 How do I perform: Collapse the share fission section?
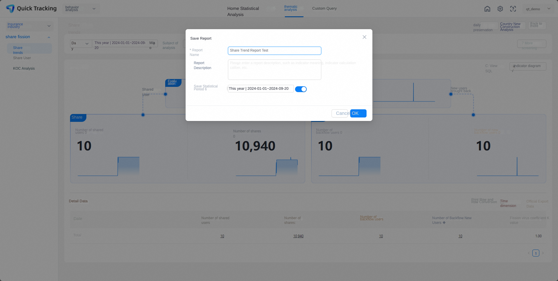49,37
